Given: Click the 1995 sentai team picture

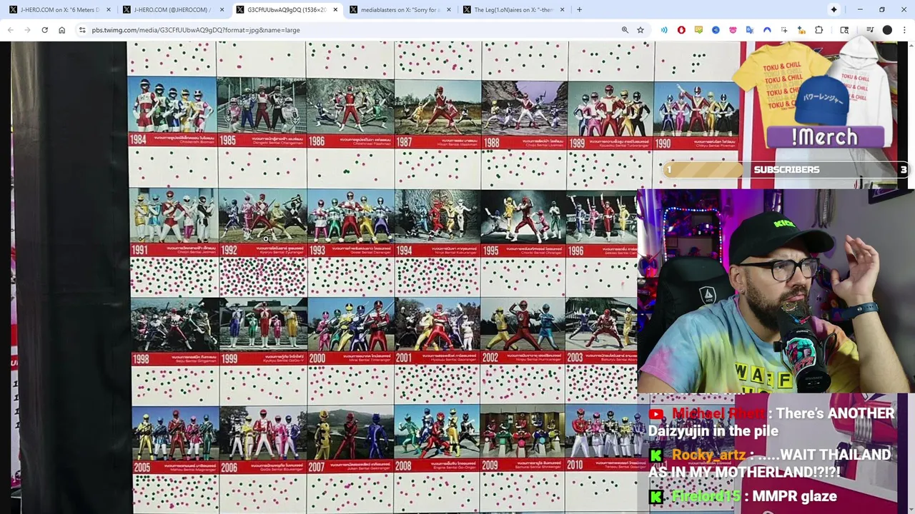Looking at the screenshot, I should (524, 218).
